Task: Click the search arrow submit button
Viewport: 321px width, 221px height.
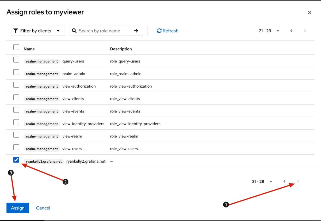Action: [x=136, y=31]
